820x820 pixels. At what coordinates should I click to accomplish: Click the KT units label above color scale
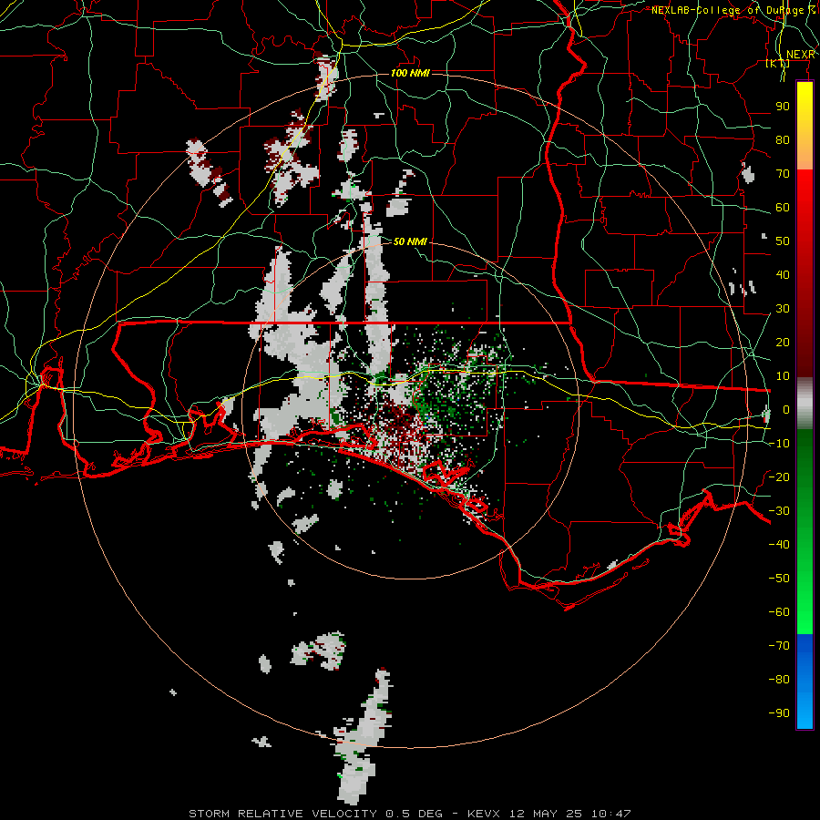pos(778,64)
